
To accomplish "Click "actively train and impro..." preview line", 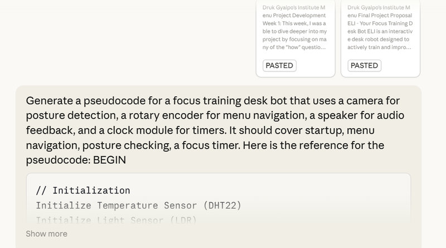I will 379,47.
